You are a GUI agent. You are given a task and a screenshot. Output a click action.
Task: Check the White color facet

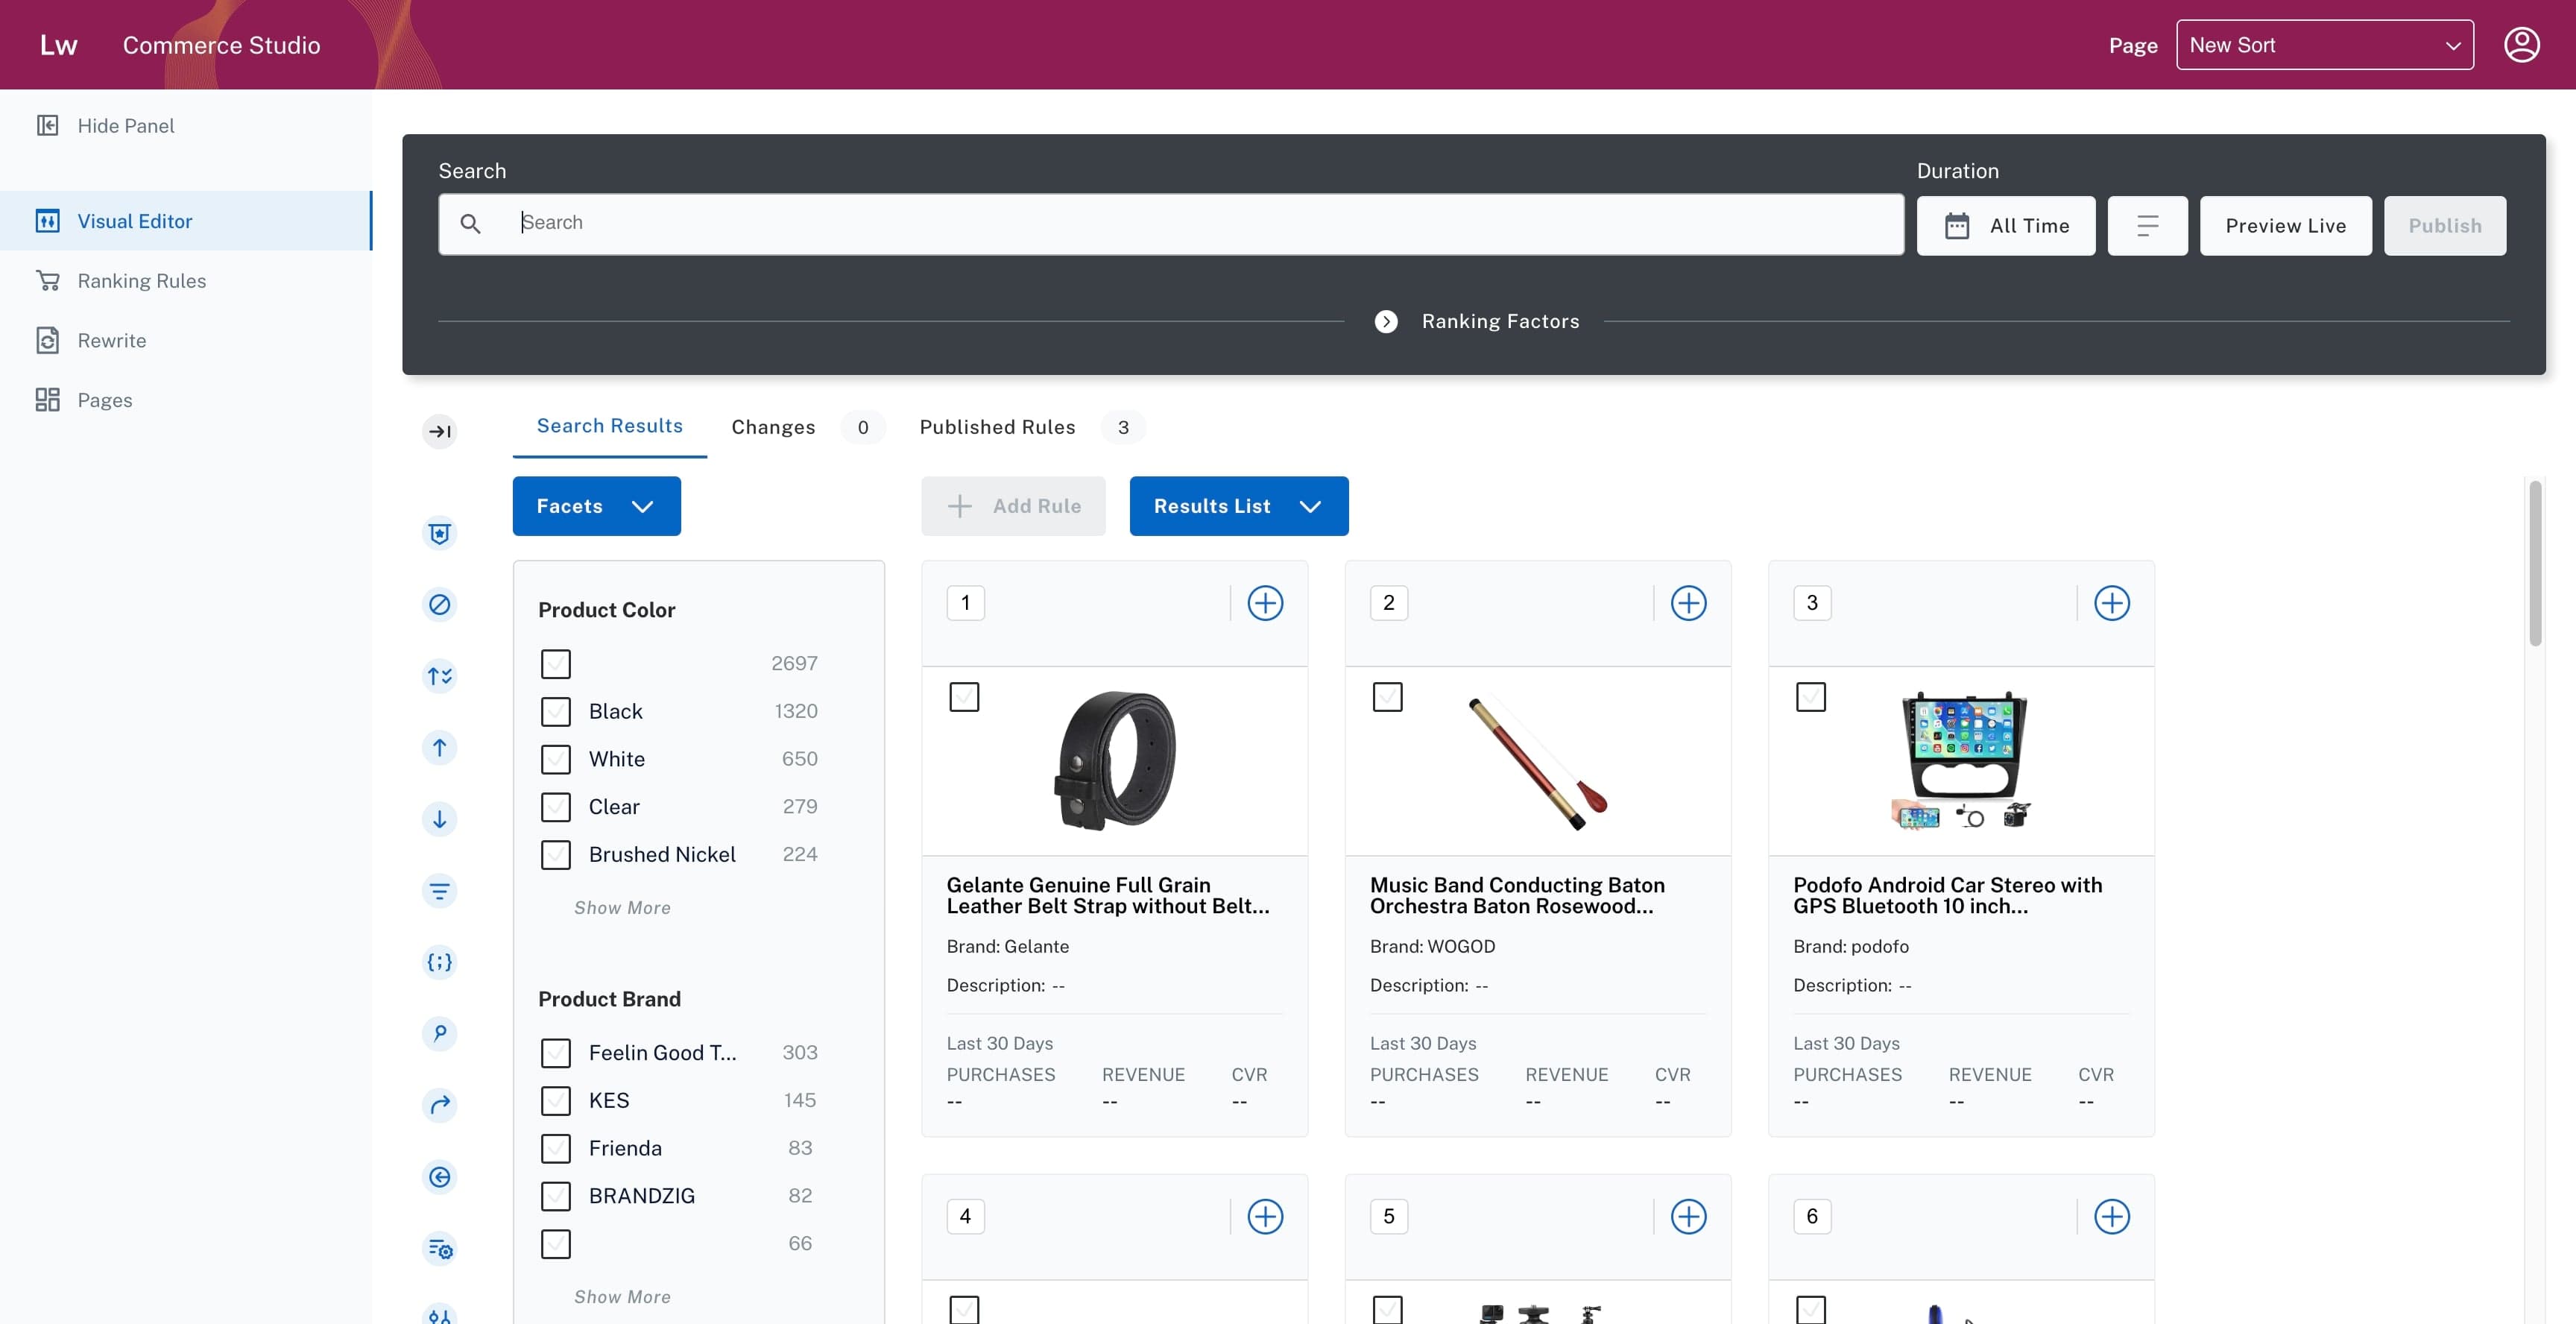555,759
